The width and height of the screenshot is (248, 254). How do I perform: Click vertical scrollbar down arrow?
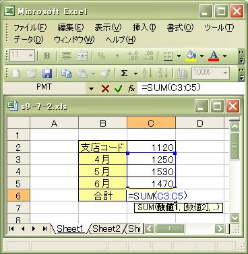pos(235,218)
